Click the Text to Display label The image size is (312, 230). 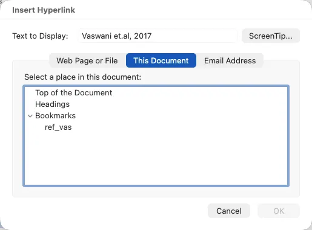point(40,36)
